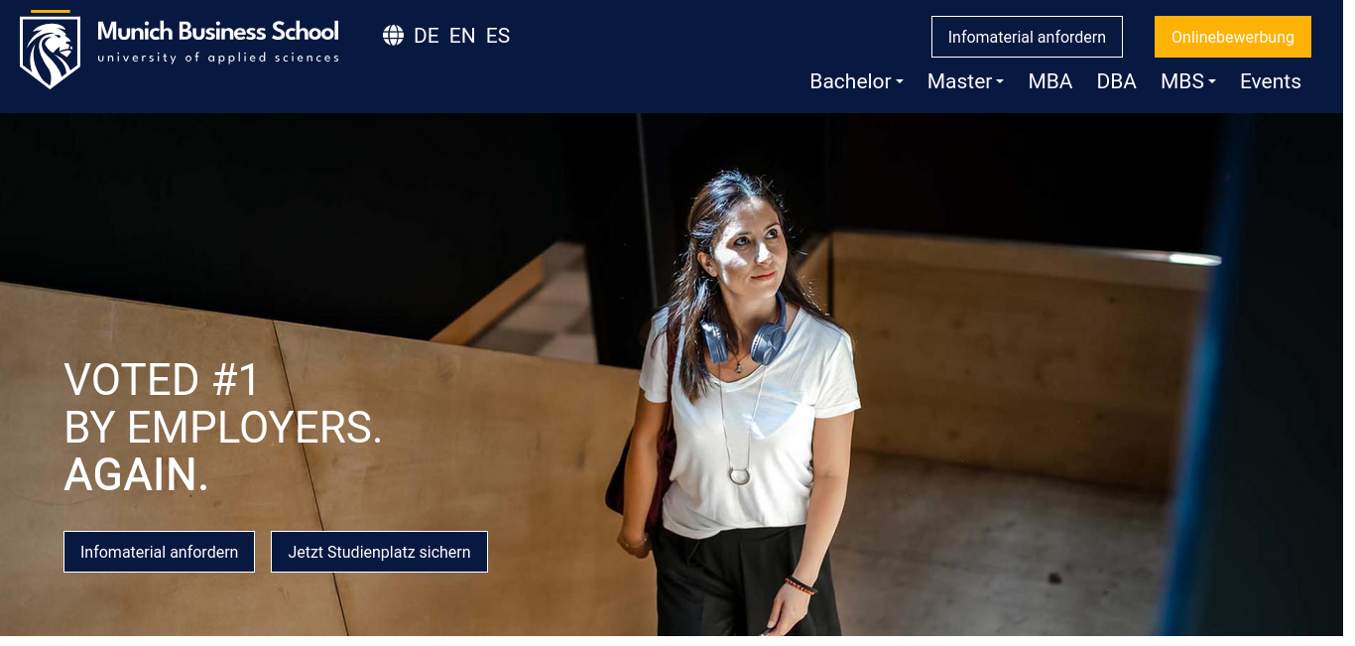Click Jetzt Studienplatz sichern button
This screenshot has width=1355, height=646.
379,552
